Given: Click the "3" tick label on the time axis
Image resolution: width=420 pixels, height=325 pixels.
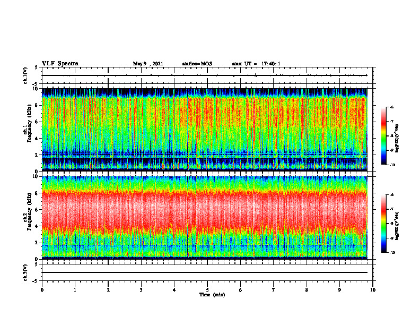Looking at the screenshot, I should 141,290.
